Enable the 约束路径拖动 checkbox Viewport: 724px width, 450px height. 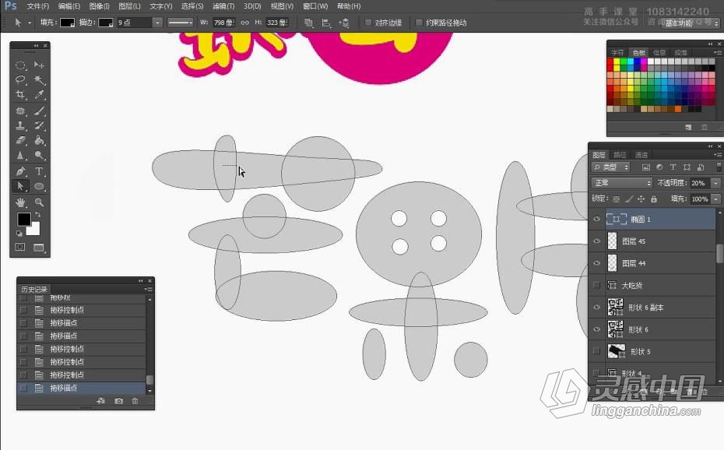point(420,23)
